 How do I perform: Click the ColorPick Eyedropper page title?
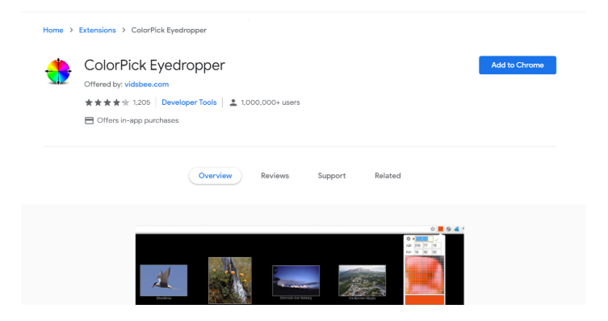154,65
